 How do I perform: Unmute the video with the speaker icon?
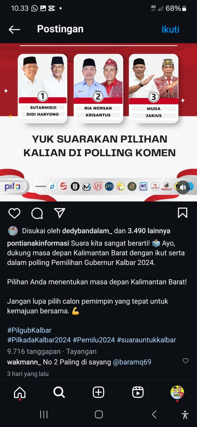click(183, 187)
